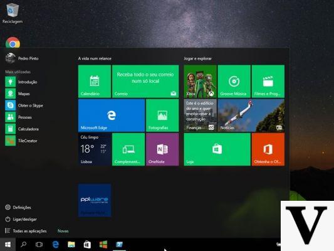This screenshot has width=334, height=251.
Task: Open the Loja store tile
Action: pos(217,149)
